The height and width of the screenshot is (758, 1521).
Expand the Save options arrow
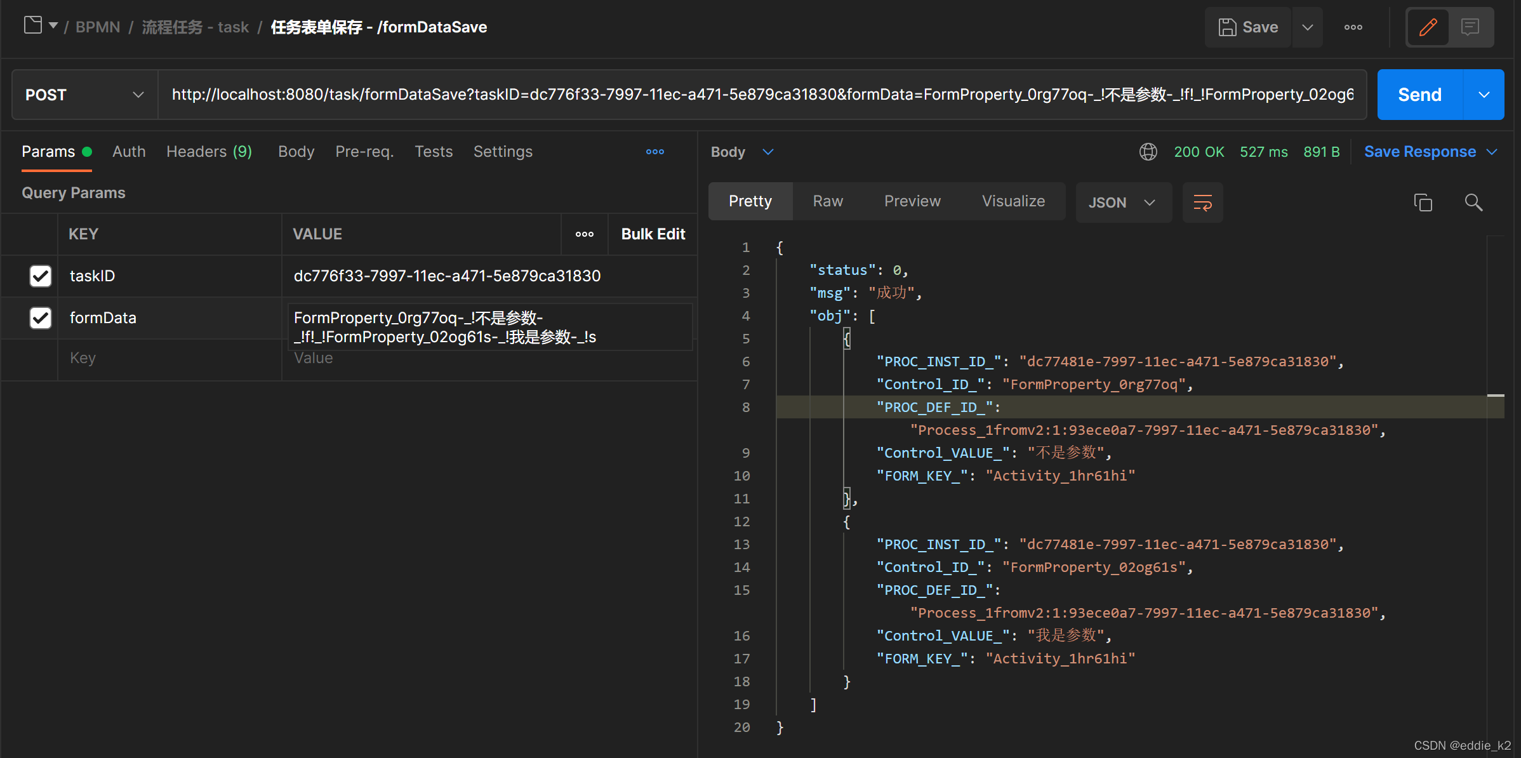click(x=1308, y=27)
